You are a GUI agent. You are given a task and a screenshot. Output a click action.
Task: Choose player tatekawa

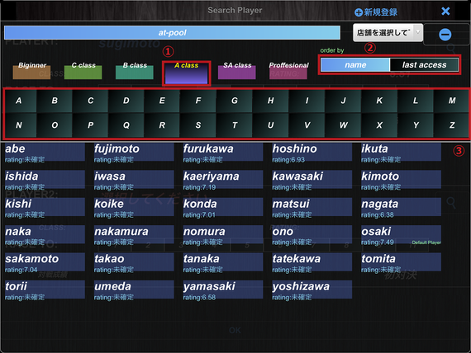(x=312, y=263)
